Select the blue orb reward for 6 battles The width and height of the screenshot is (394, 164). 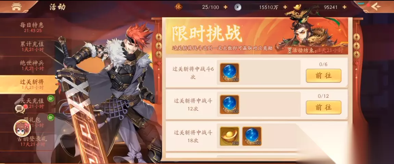click(x=229, y=73)
